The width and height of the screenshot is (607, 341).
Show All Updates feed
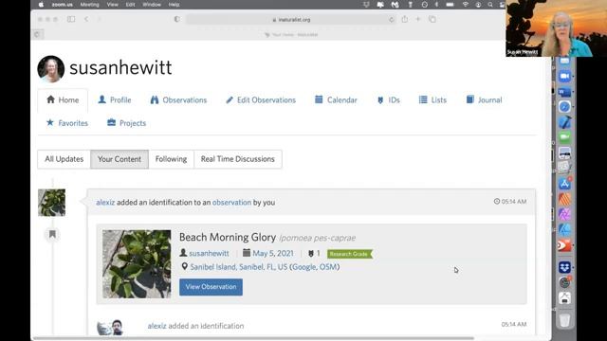64,159
